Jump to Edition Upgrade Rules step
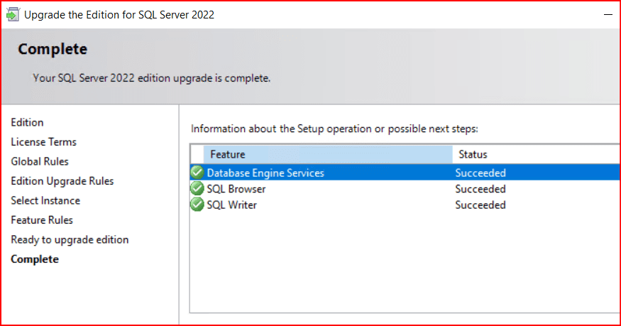Screen dimensions: 621x326 click(x=62, y=181)
